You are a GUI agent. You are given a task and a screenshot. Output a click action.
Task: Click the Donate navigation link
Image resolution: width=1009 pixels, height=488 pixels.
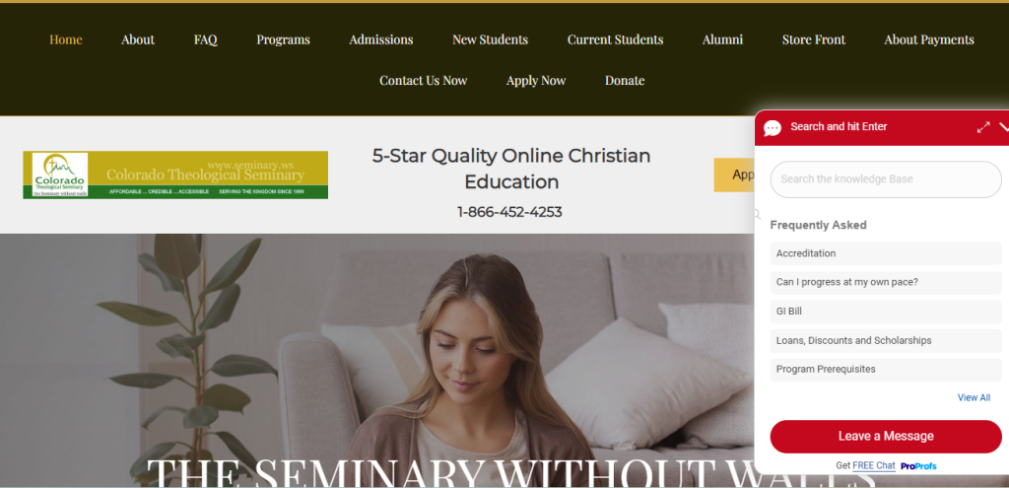(x=624, y=81)
